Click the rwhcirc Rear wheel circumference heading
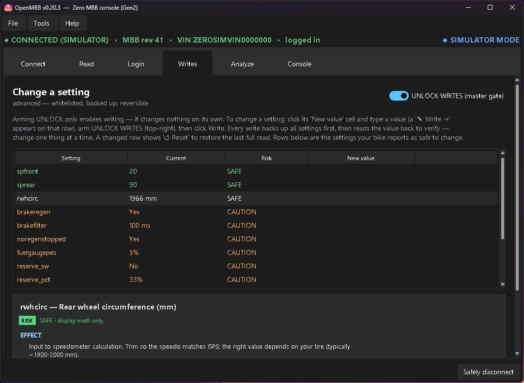Image resolution: width=524 pixels, height=383 pixels. click(x=98, y=307)
